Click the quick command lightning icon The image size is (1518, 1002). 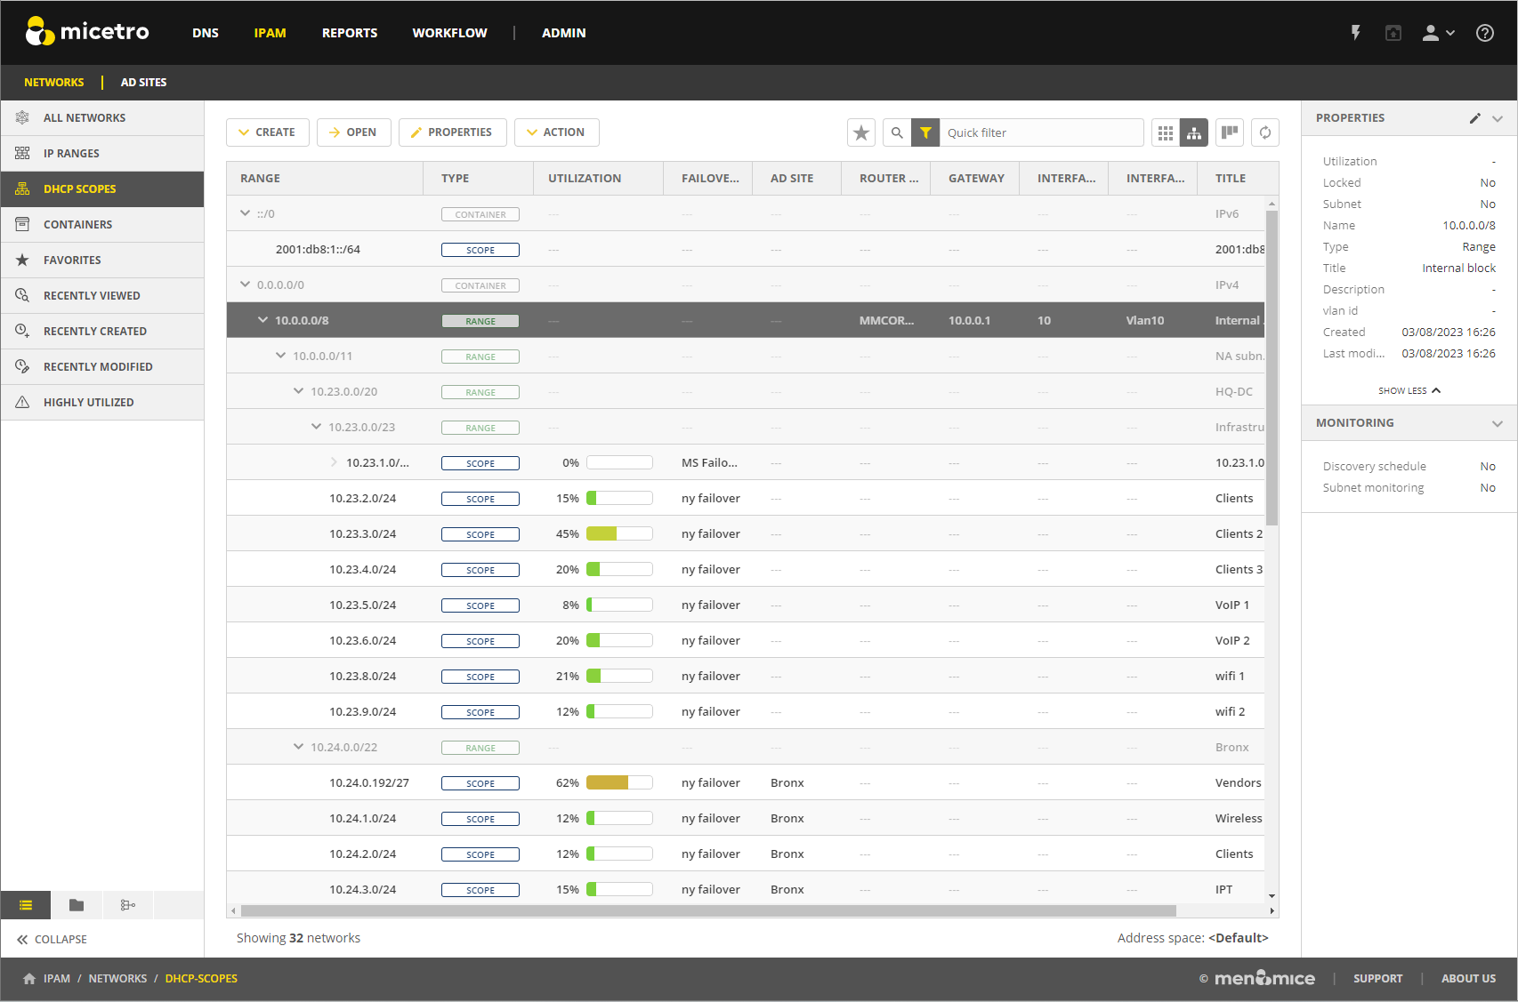coord(1356,33)
